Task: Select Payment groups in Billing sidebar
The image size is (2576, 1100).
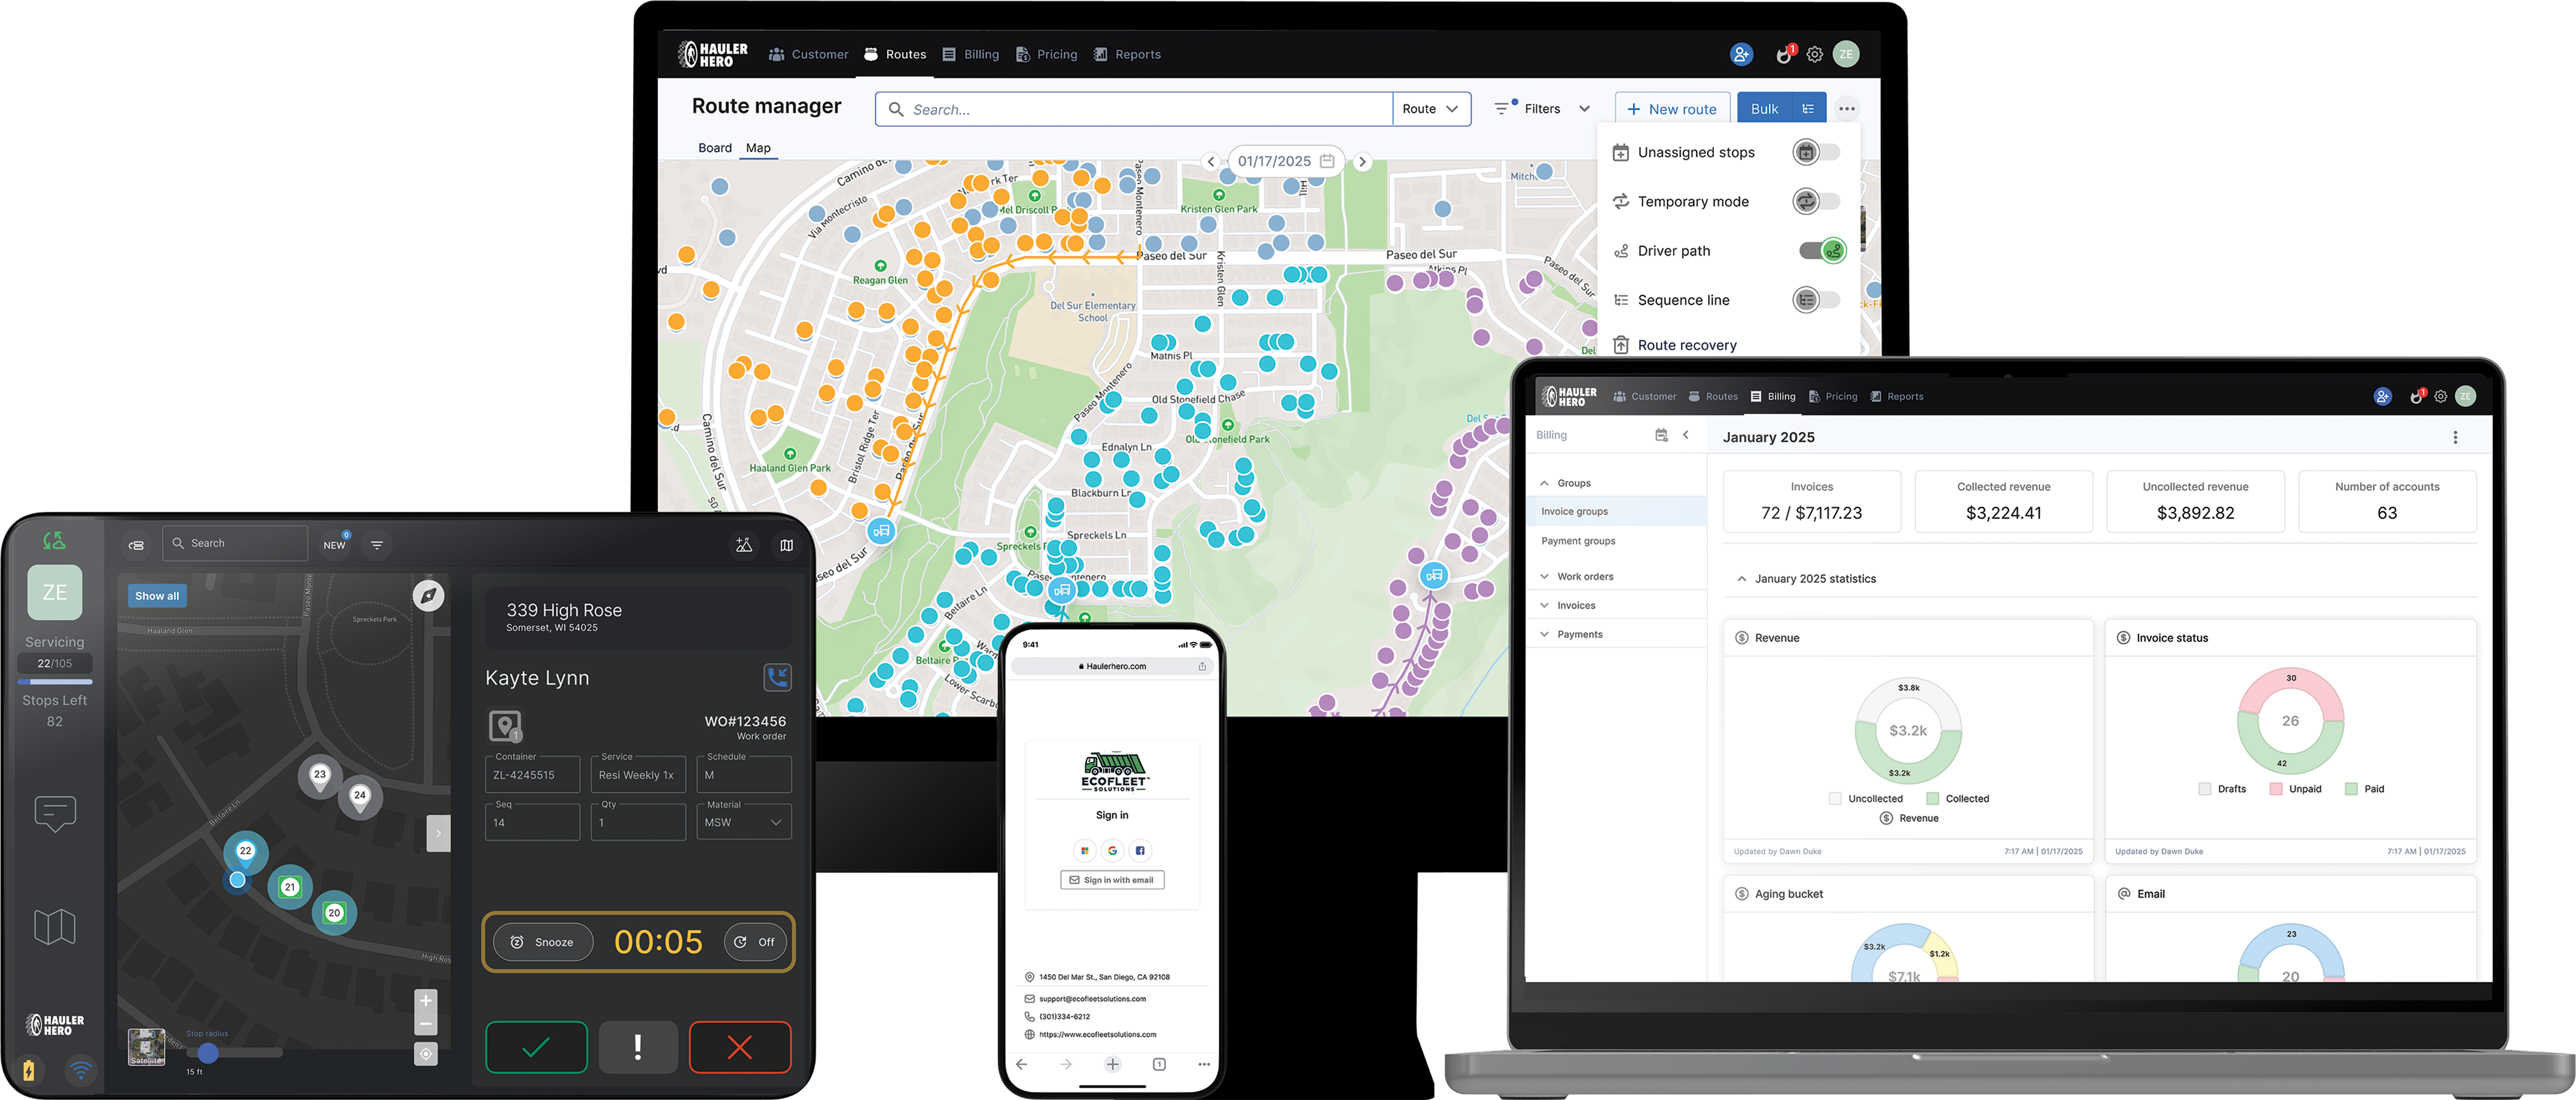Action: 1616,541
